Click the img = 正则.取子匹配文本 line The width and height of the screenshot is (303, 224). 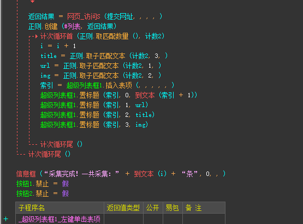[100, 75]
